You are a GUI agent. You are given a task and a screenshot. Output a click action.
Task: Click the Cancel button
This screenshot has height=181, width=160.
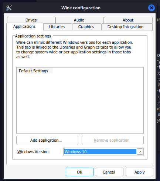point(109,172)
